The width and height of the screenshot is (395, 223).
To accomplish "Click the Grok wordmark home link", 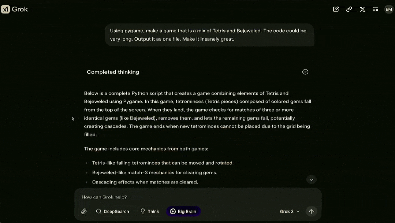I will (x=20, y=10).
